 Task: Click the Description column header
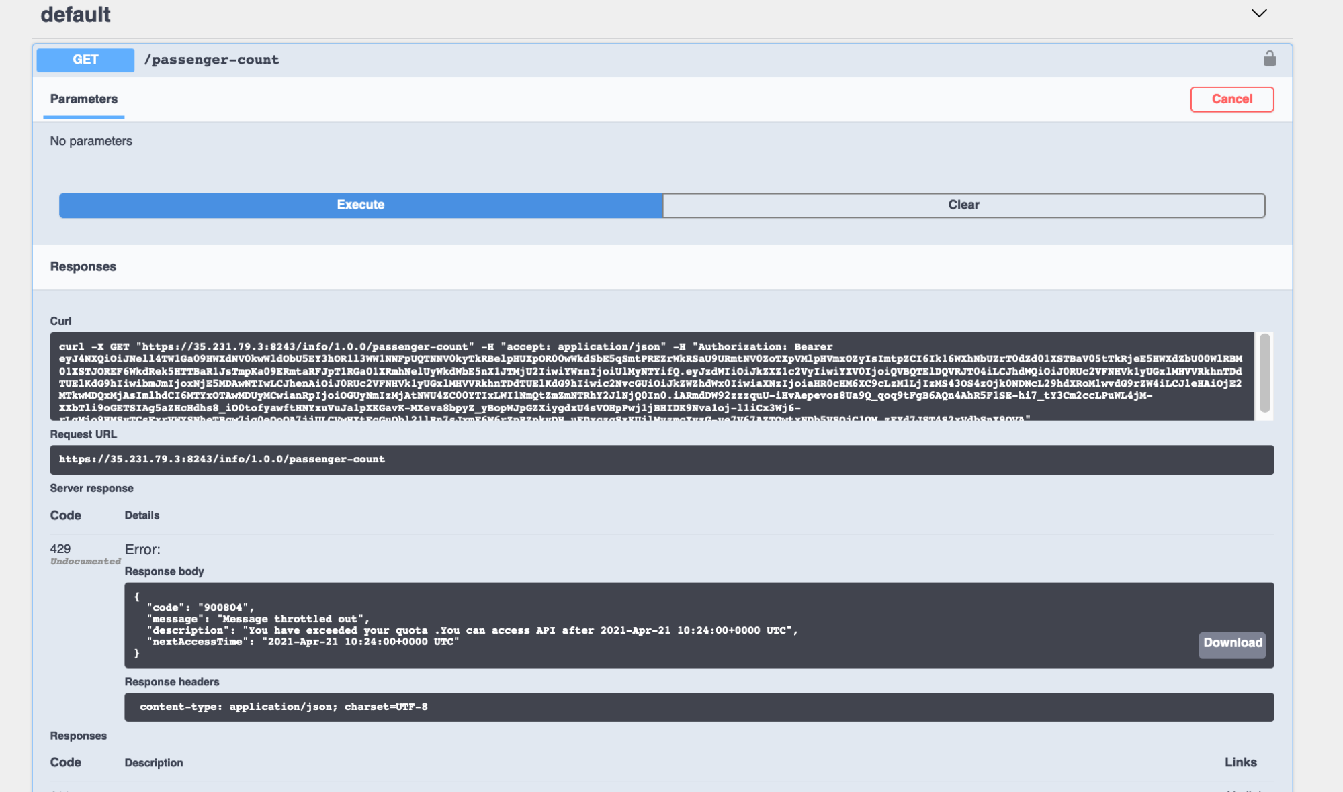[x=154, y=763]
